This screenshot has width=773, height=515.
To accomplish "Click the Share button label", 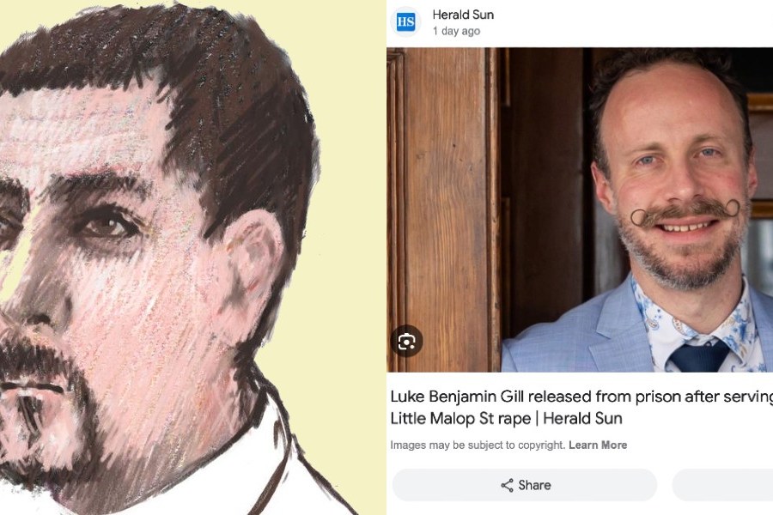I will pyautogui.click(x=534, y=486).
